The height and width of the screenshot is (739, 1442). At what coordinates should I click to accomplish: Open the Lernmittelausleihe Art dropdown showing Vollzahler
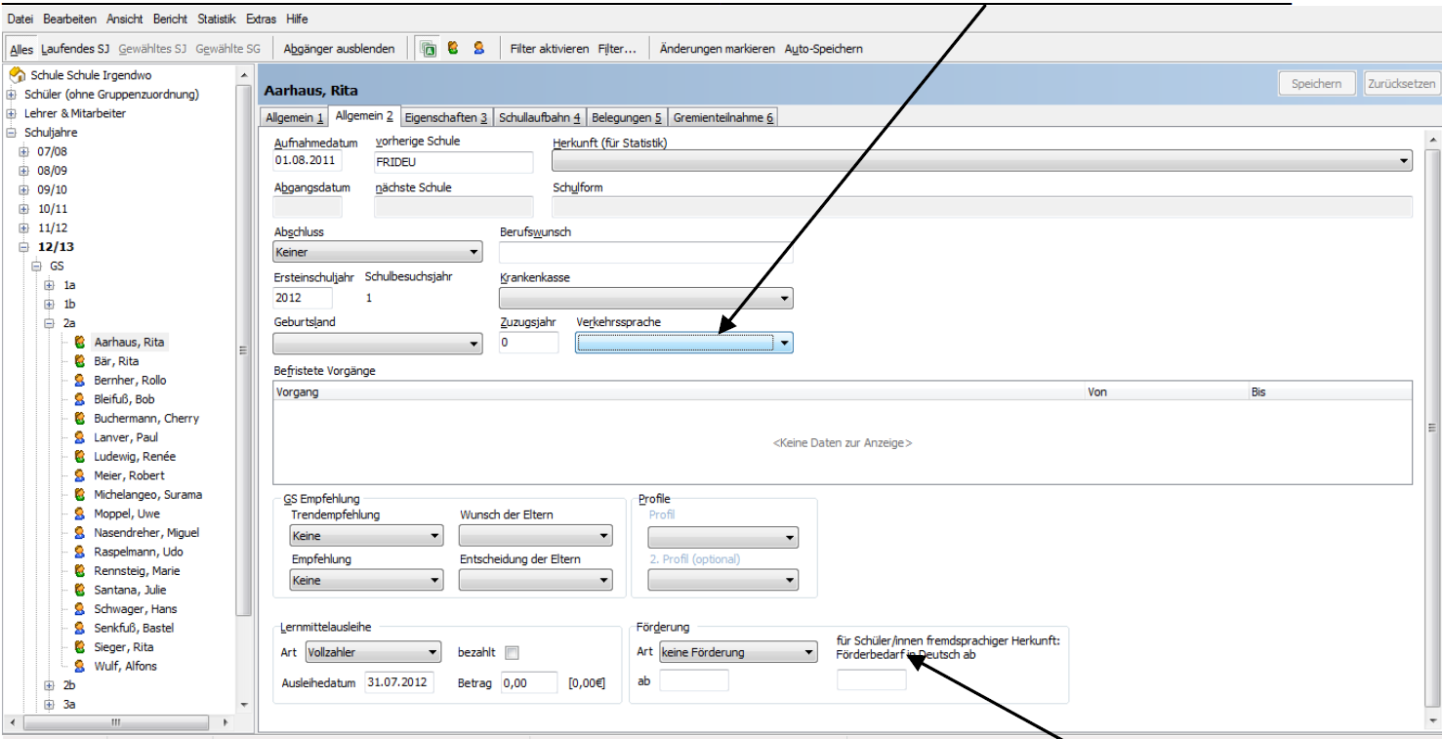pyautogui.click(x=373, y=652)
